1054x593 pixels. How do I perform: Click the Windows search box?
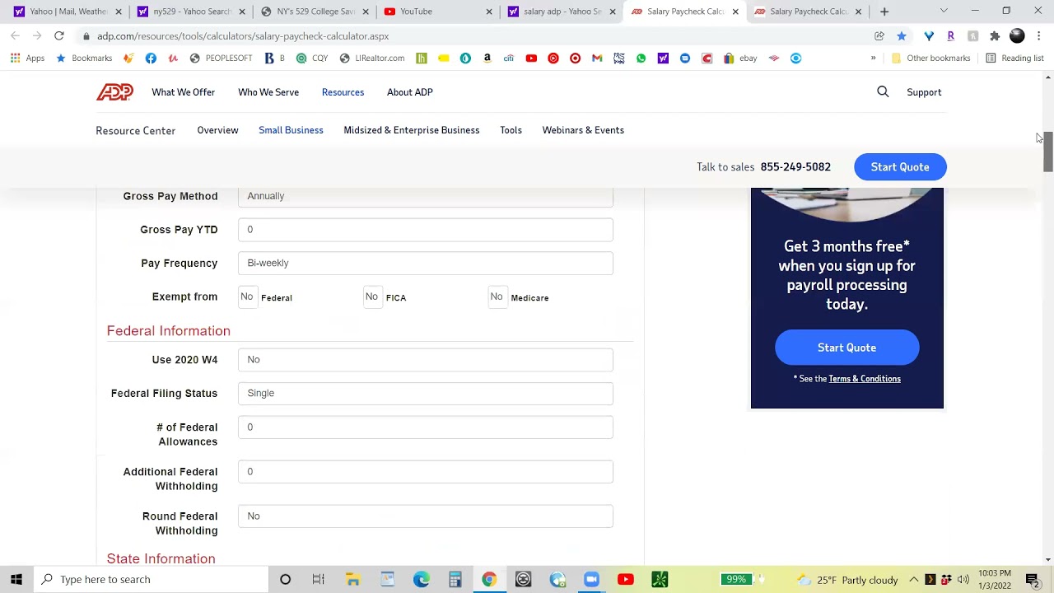coord(151,579)
